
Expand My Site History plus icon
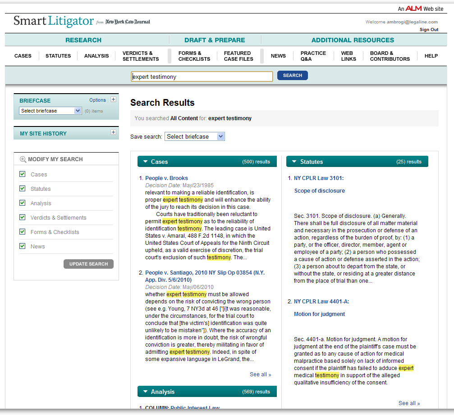point(113,132)
